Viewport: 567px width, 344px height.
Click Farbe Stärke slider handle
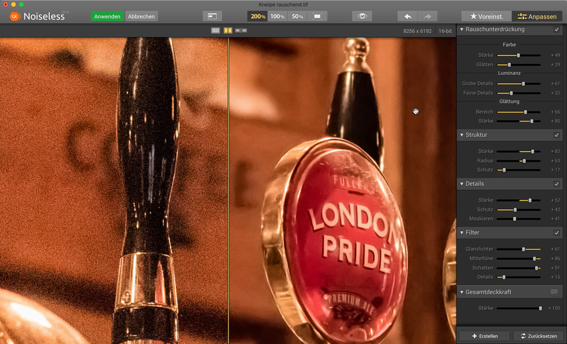[518, 56]
